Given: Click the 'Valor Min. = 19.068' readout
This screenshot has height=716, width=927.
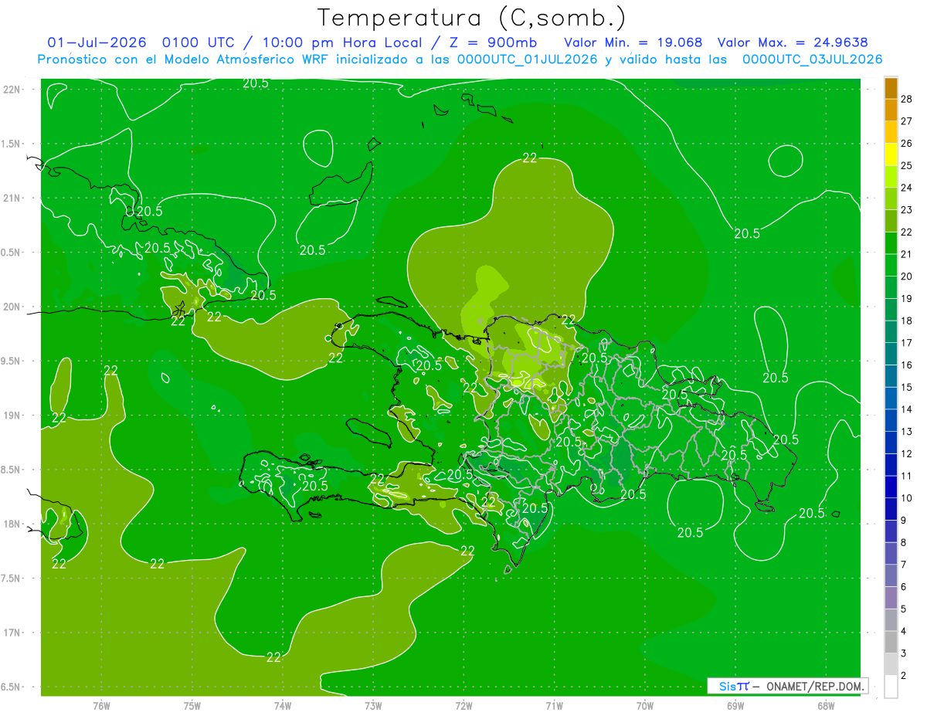Looking at the screenshot, I should [x=633, y=42].
